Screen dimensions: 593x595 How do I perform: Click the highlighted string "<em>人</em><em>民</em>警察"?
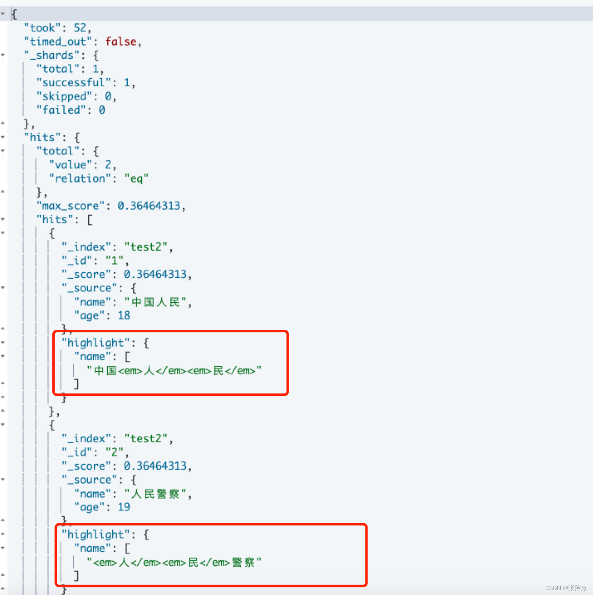point(174,562)
